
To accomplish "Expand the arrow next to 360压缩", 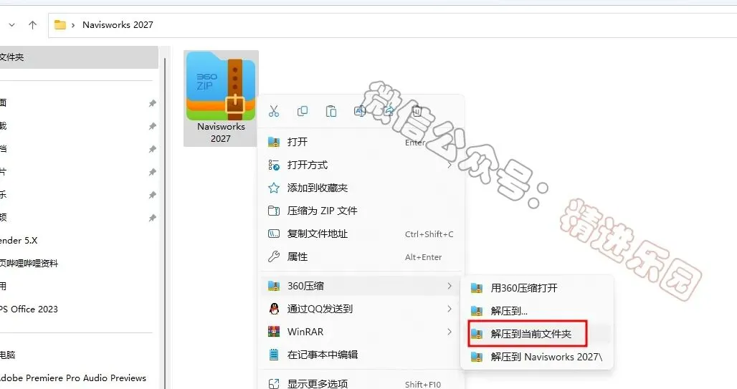I will pyautogui.click(x=450, y=286).
